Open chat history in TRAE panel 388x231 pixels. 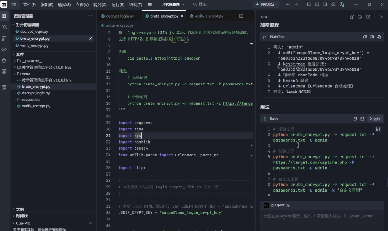[360, 17]
